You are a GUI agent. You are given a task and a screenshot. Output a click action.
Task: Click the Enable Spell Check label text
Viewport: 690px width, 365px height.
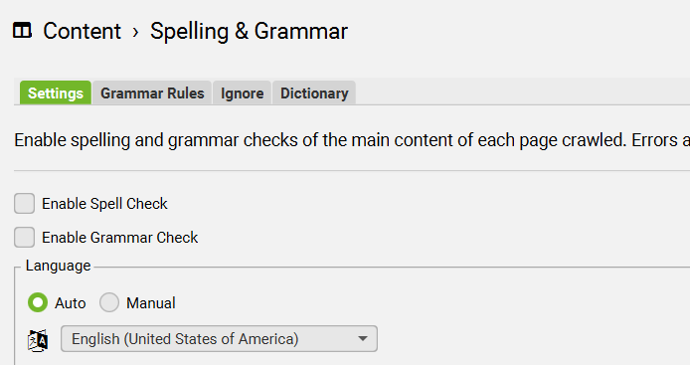point(104,204)
